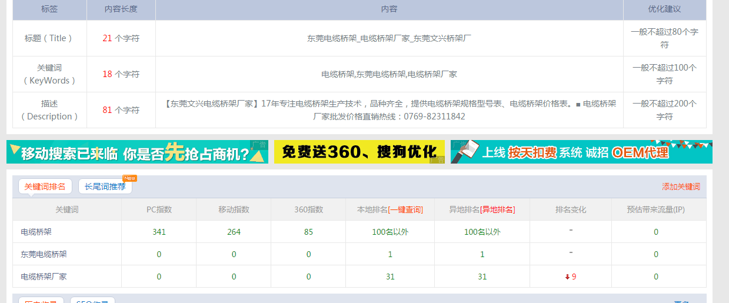Click 一键查询 in the 本地排名 header
The width and height of the screenshot is (729, 303).
coord(405,209)
